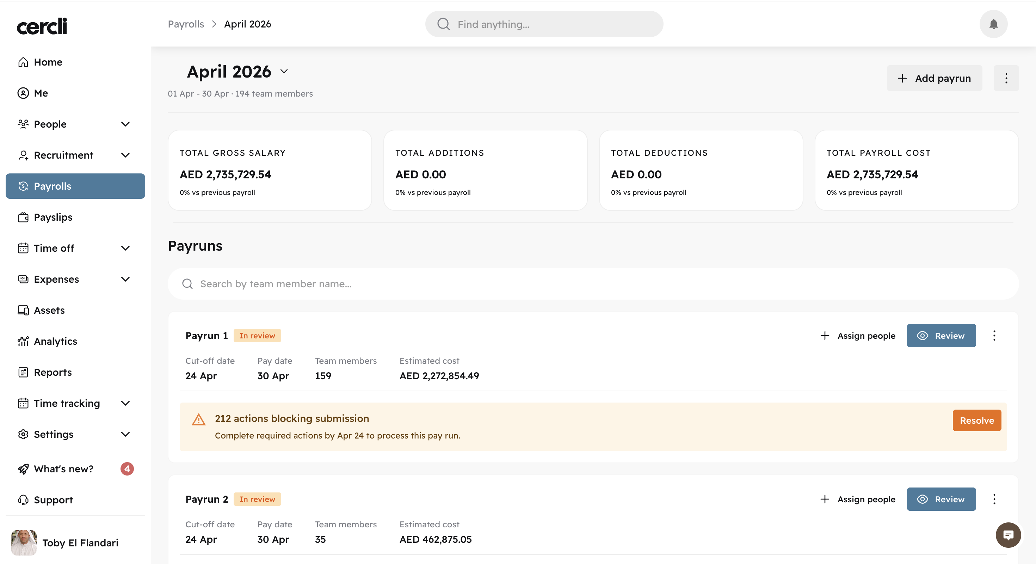Go to Payslips in the sidebar

(53, 217)
